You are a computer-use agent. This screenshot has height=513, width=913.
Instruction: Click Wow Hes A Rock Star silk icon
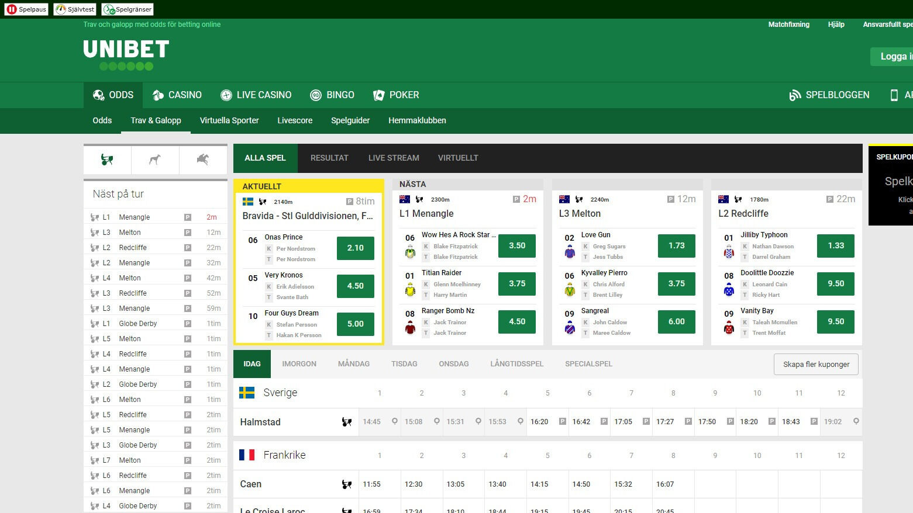tap(410, 251)
